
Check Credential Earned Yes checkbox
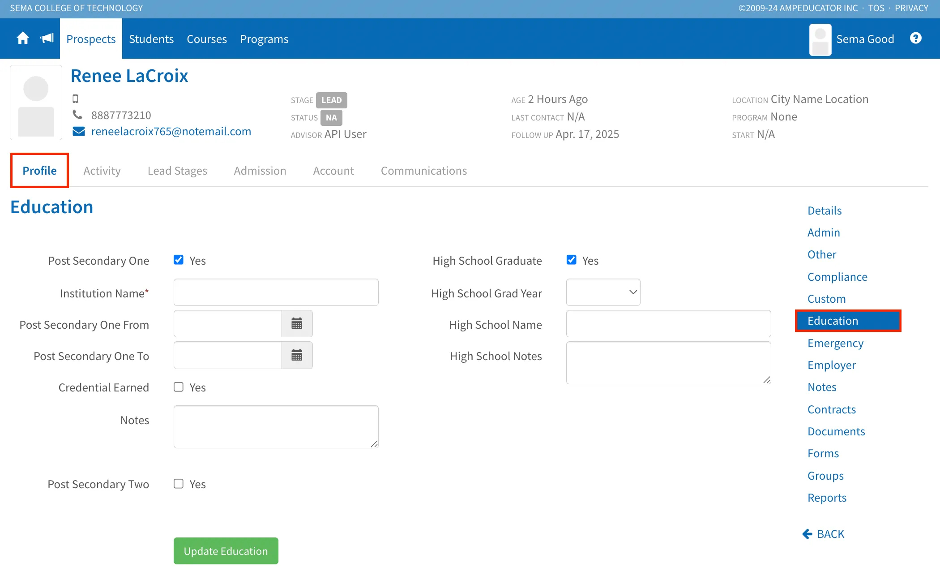(x=179, y=387)
